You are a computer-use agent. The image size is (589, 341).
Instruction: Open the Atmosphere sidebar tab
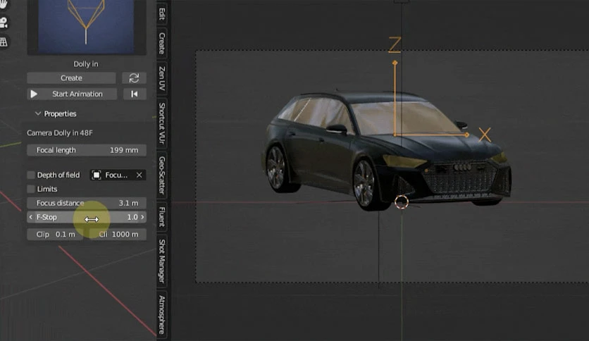(x=162, y=315)
